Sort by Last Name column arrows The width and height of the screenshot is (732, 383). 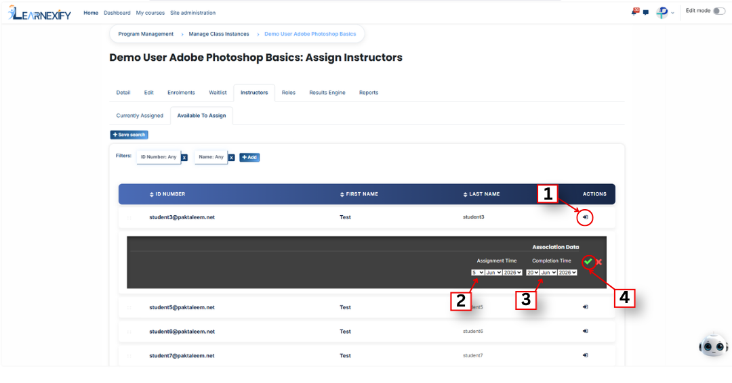(465, 194)
